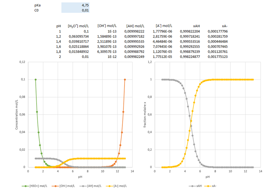This screenshot has height=191, width=268.
Task: Select the xA- column header cell
Action: pos(225,26)
